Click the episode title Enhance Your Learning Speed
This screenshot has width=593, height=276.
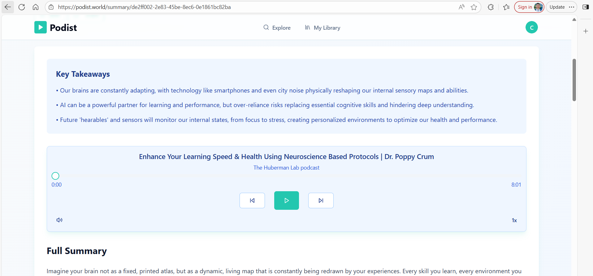coord(286,157)
